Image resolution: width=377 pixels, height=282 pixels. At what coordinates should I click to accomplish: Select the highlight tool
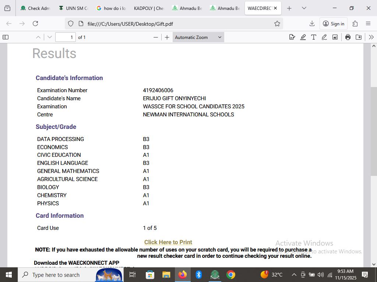pos(303,37)
